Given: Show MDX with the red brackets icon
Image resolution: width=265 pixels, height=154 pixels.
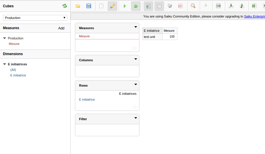Looking at the screenshot, I should 180,6.
